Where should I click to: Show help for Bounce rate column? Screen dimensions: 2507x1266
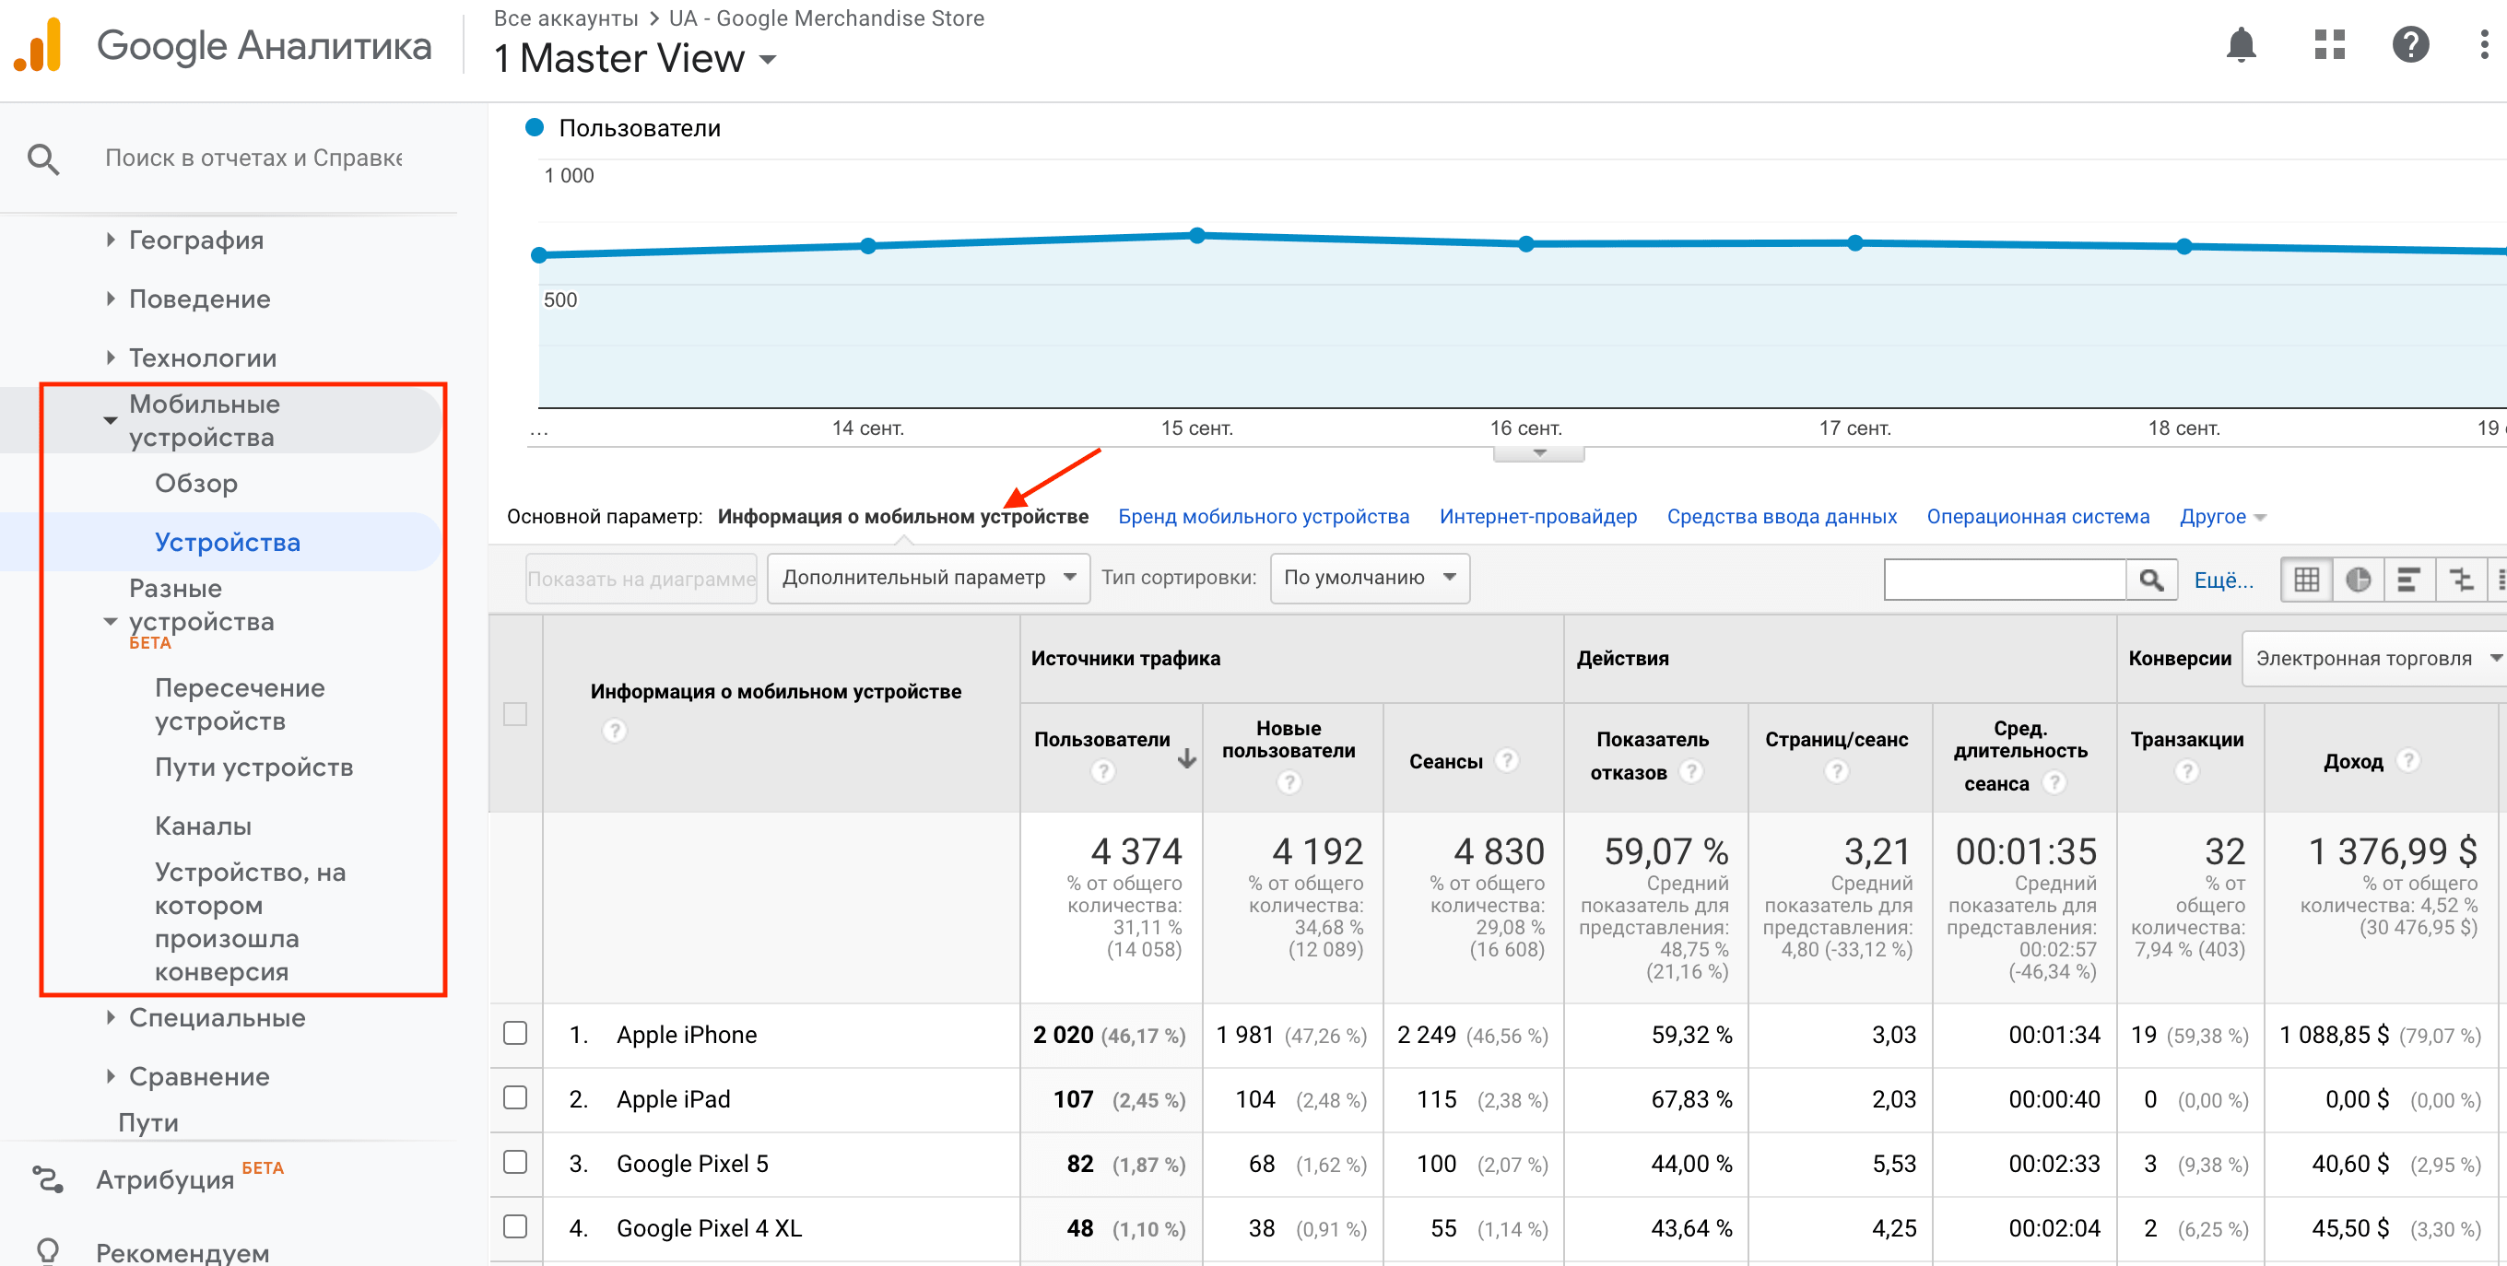1691,771
